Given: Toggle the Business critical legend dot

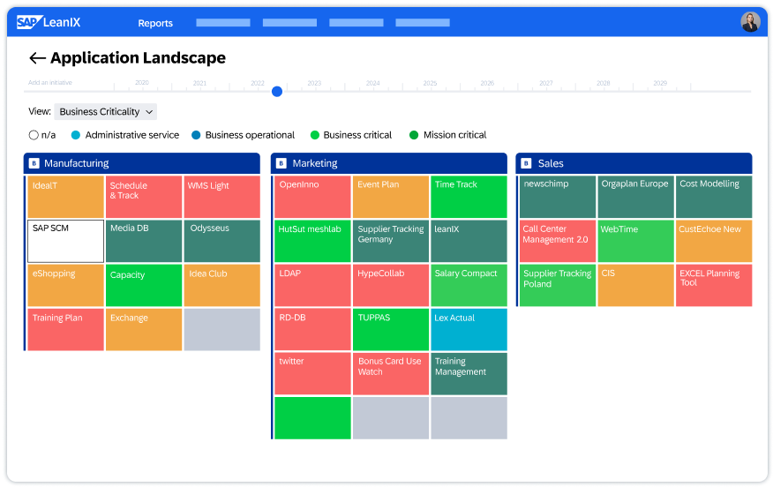Looking at the screenshot, I should 314,135.
